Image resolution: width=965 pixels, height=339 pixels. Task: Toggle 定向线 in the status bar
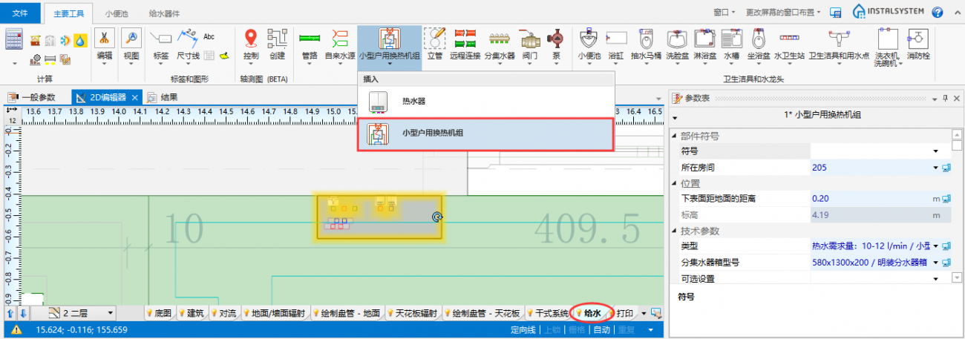coord(523,330)
